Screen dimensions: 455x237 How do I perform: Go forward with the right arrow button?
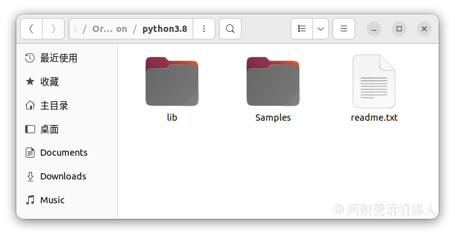pos(53,29)
